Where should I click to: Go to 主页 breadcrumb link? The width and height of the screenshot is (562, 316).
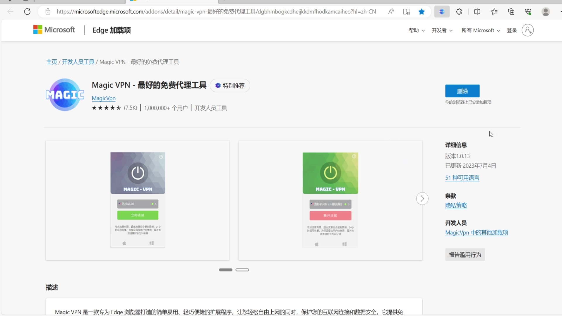52,62
